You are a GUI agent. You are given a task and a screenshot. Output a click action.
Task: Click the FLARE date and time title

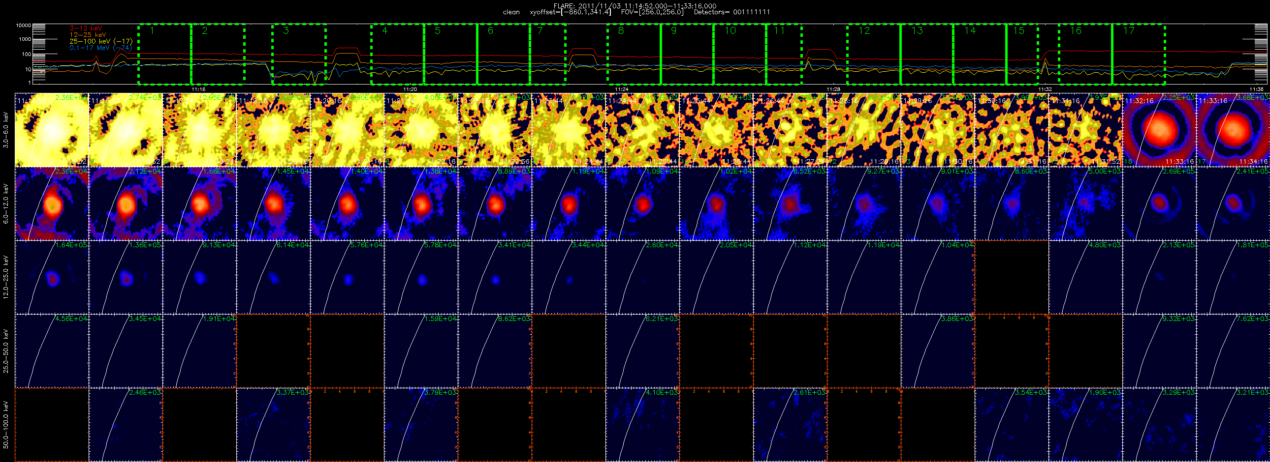pos(635,6)
